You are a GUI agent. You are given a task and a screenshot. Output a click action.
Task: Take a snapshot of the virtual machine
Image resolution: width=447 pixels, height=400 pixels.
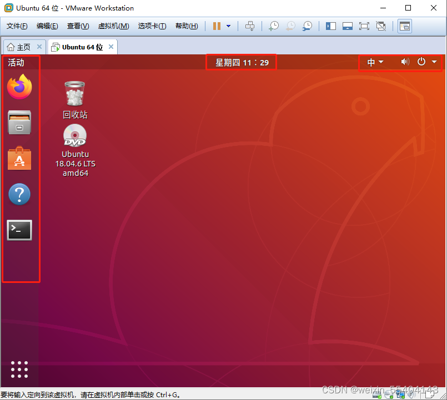(273, 26)
